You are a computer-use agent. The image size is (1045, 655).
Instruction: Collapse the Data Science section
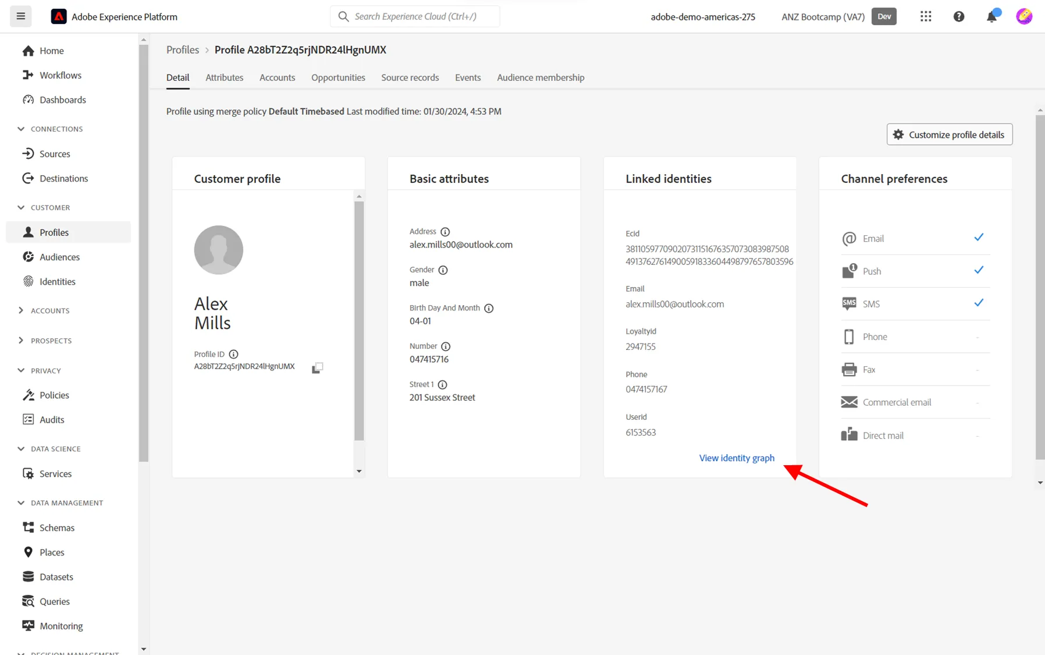[x=21, y=449]
